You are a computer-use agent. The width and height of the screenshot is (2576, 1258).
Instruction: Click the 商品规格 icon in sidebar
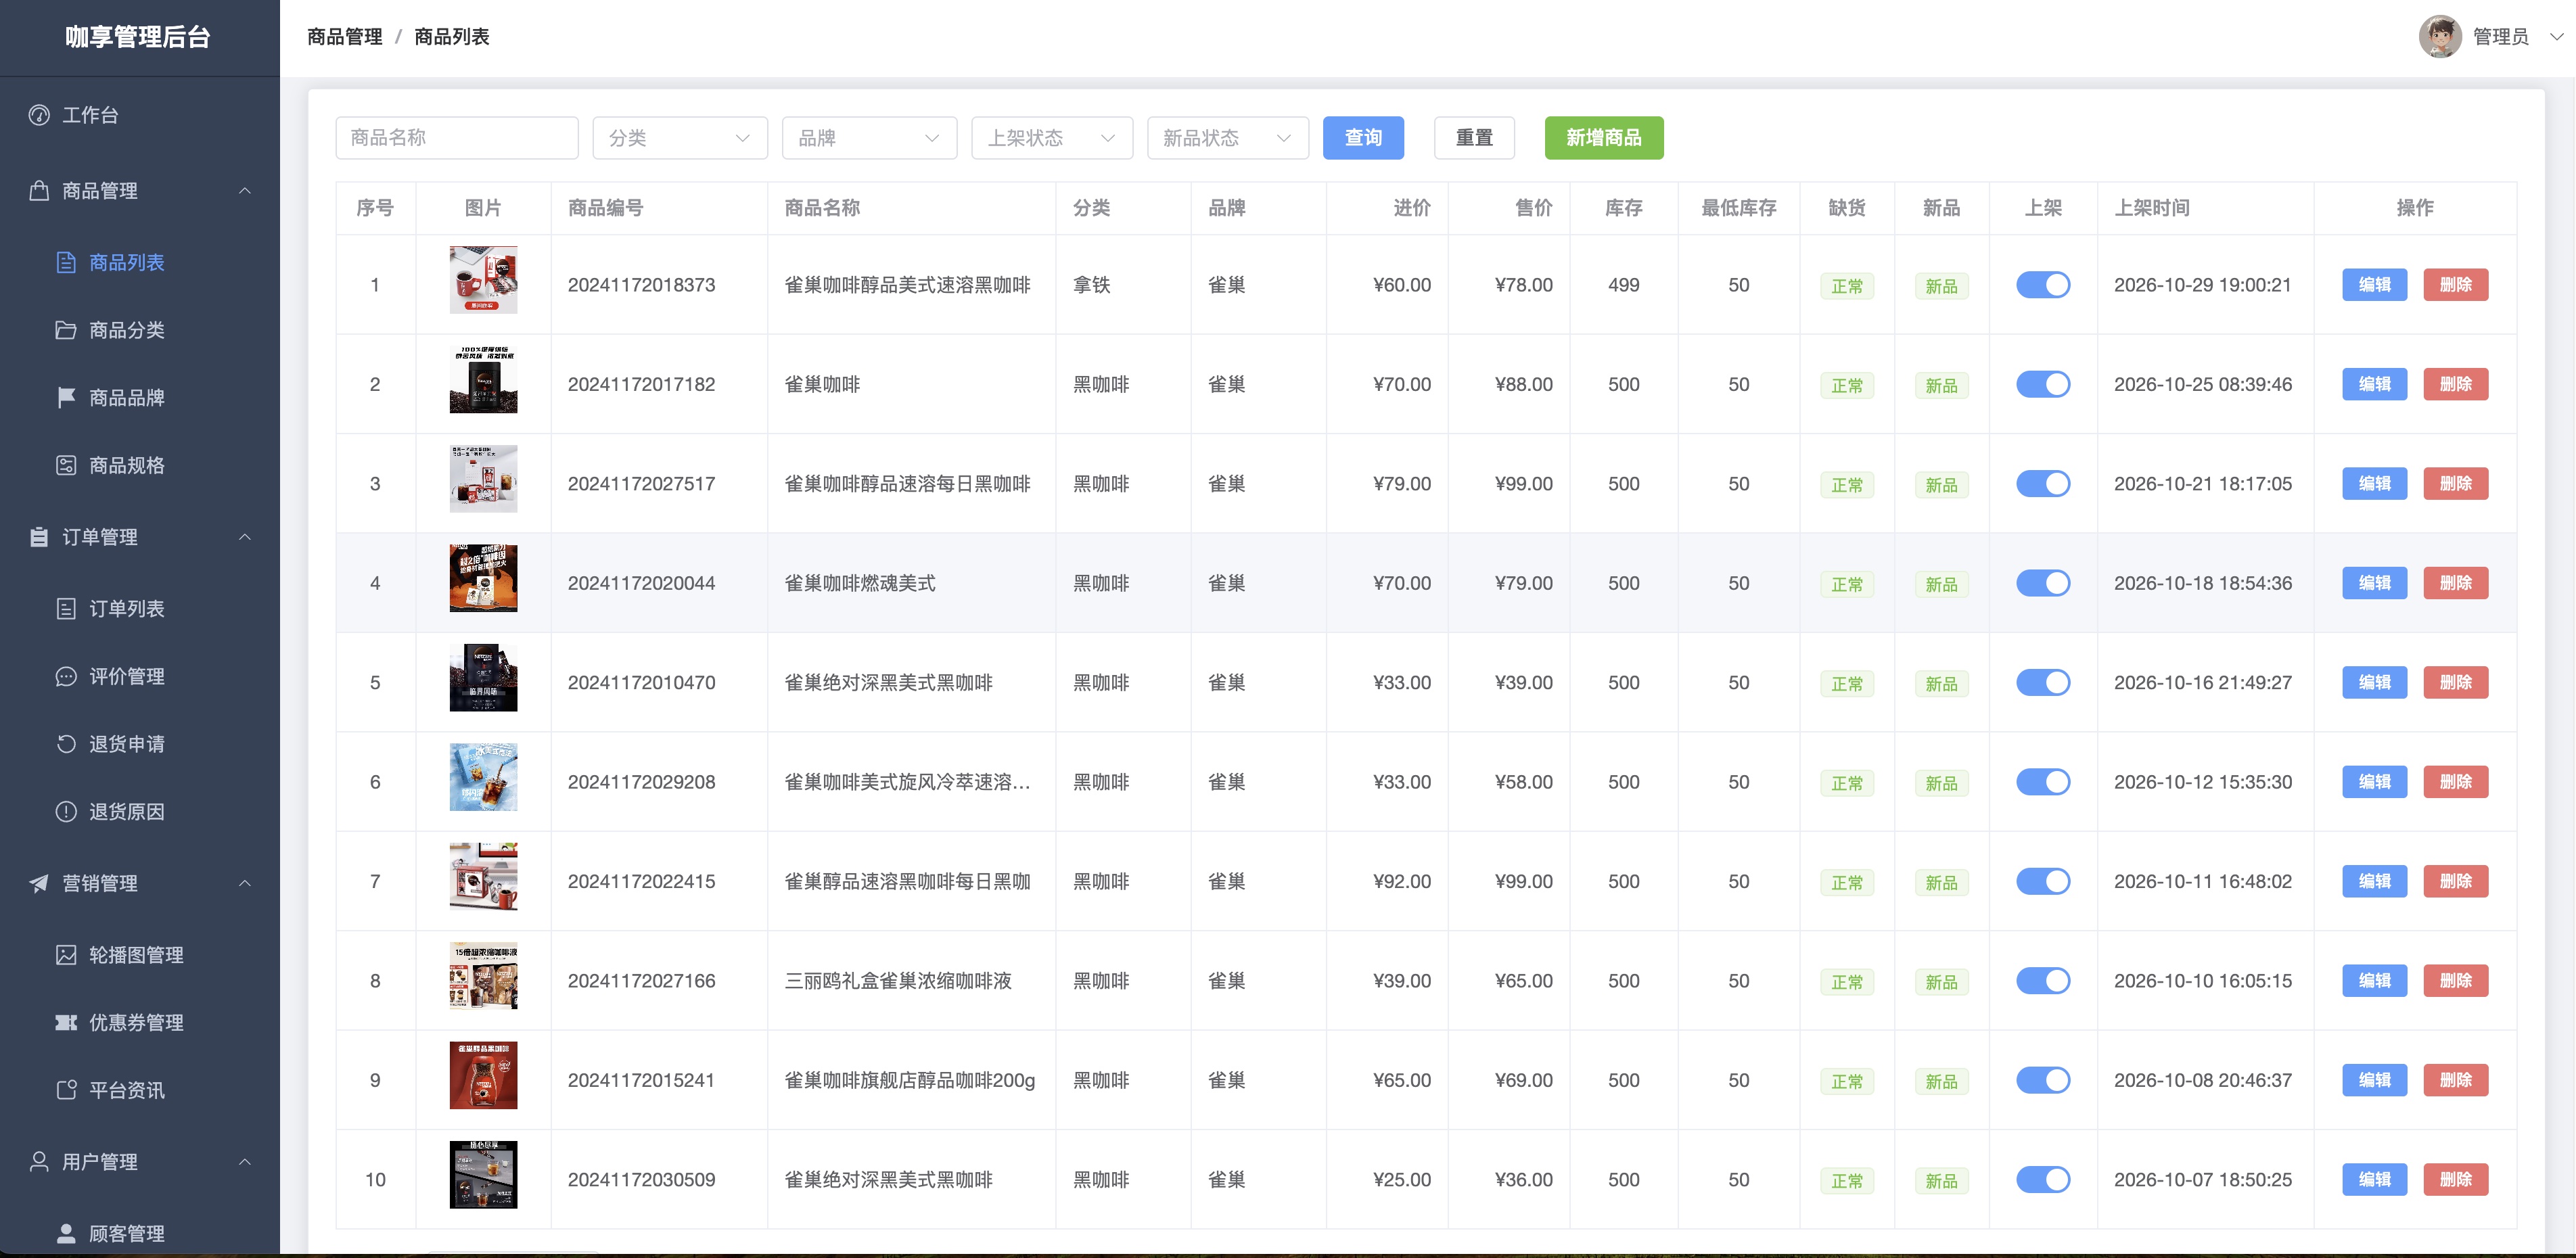coord(66,465)
